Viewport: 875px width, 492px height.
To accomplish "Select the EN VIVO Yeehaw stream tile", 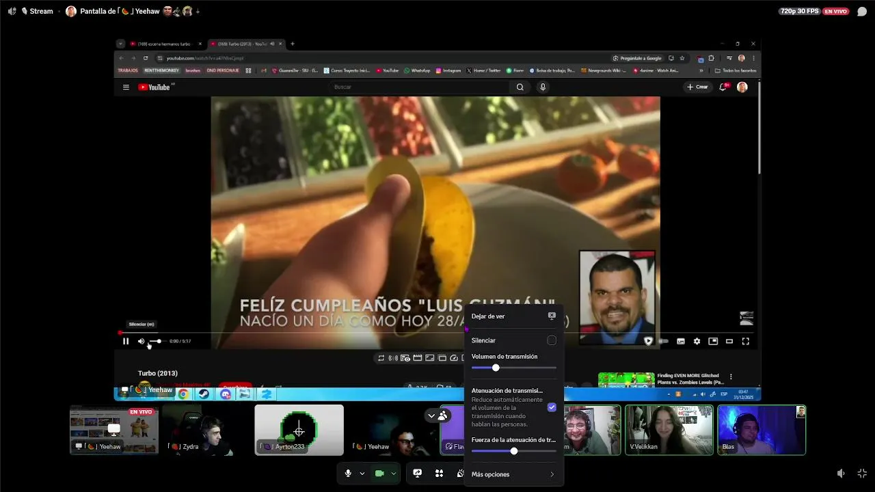I will (114, 430).
